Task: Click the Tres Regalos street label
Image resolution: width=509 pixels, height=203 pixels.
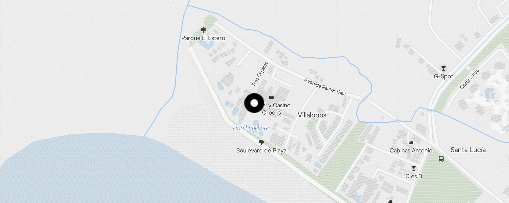Action: [x=260, y=74]
